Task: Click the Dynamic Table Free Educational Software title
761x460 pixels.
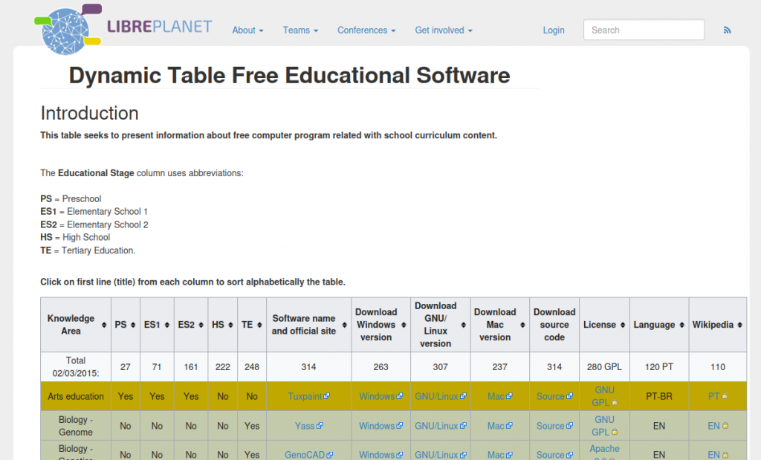Action: (x=289, y=75)
